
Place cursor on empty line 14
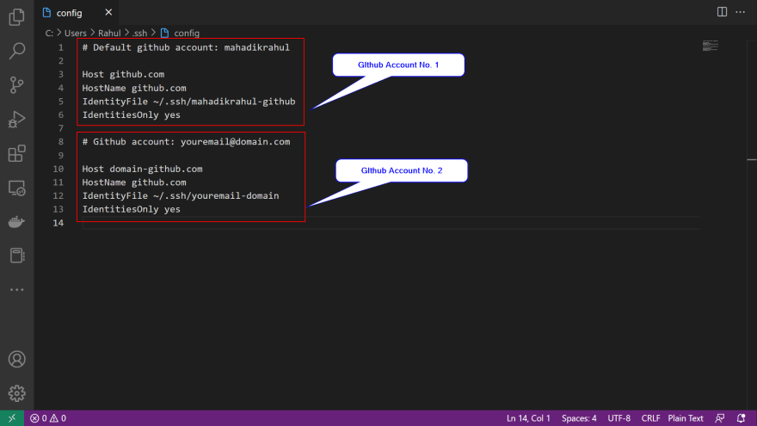click(391, 223)
